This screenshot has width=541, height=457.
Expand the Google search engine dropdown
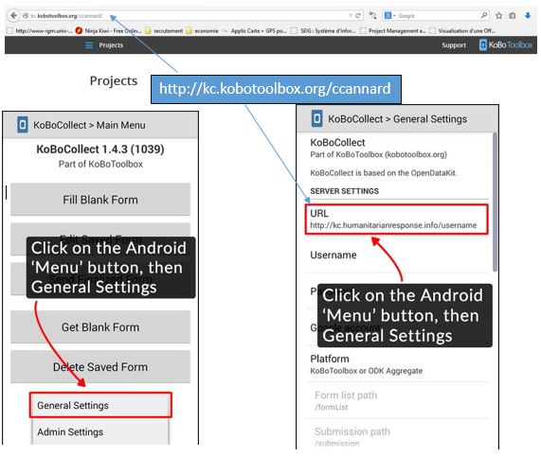(389, 15)
